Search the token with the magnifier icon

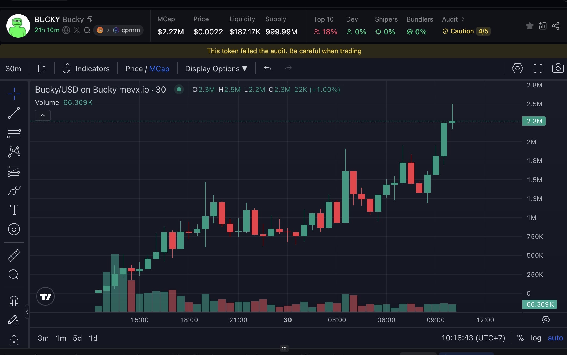(87, 30)
